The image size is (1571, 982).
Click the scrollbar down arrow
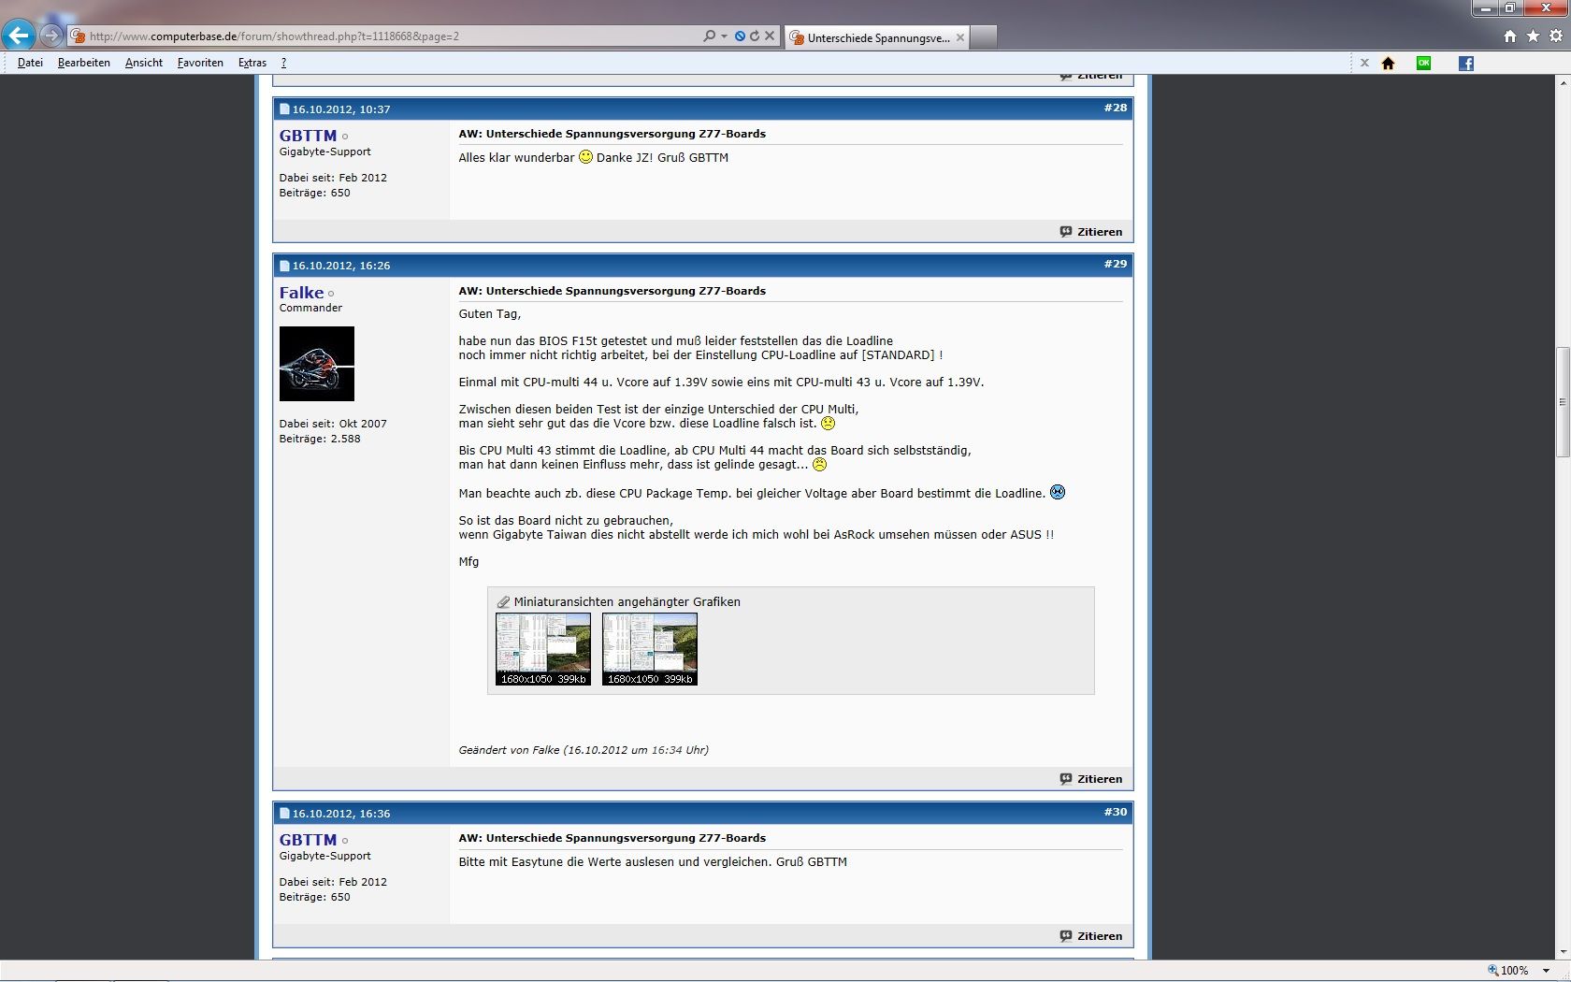pyautogui.click(x=1563, y=951)
